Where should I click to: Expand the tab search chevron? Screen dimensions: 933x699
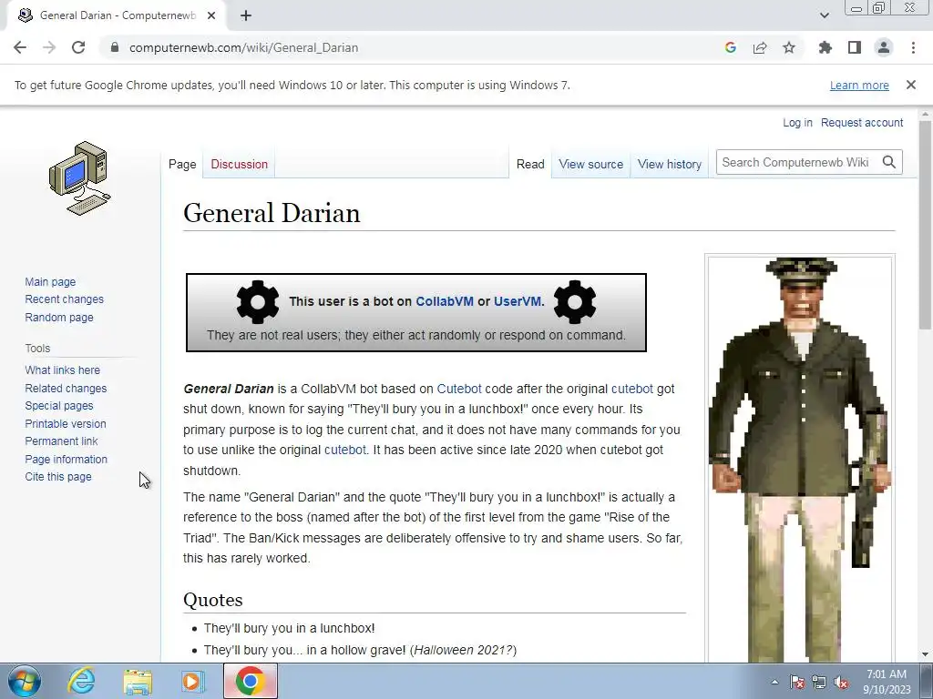(x=824, y=15)
